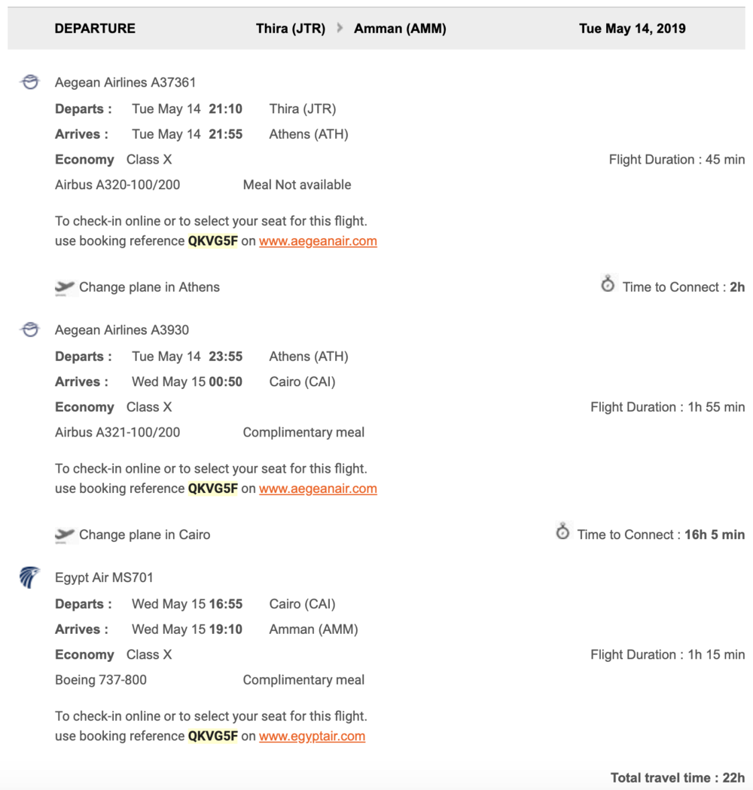
Task: Click the Aegean Airlines A37361 flight title
Action: click(125, 82)
